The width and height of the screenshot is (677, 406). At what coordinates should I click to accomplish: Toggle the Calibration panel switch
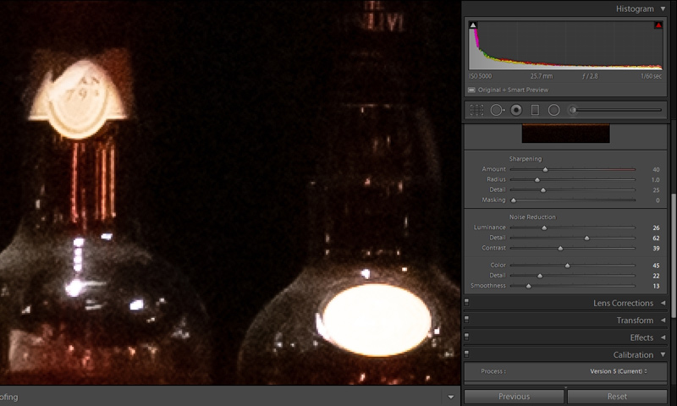click(466, 355)
